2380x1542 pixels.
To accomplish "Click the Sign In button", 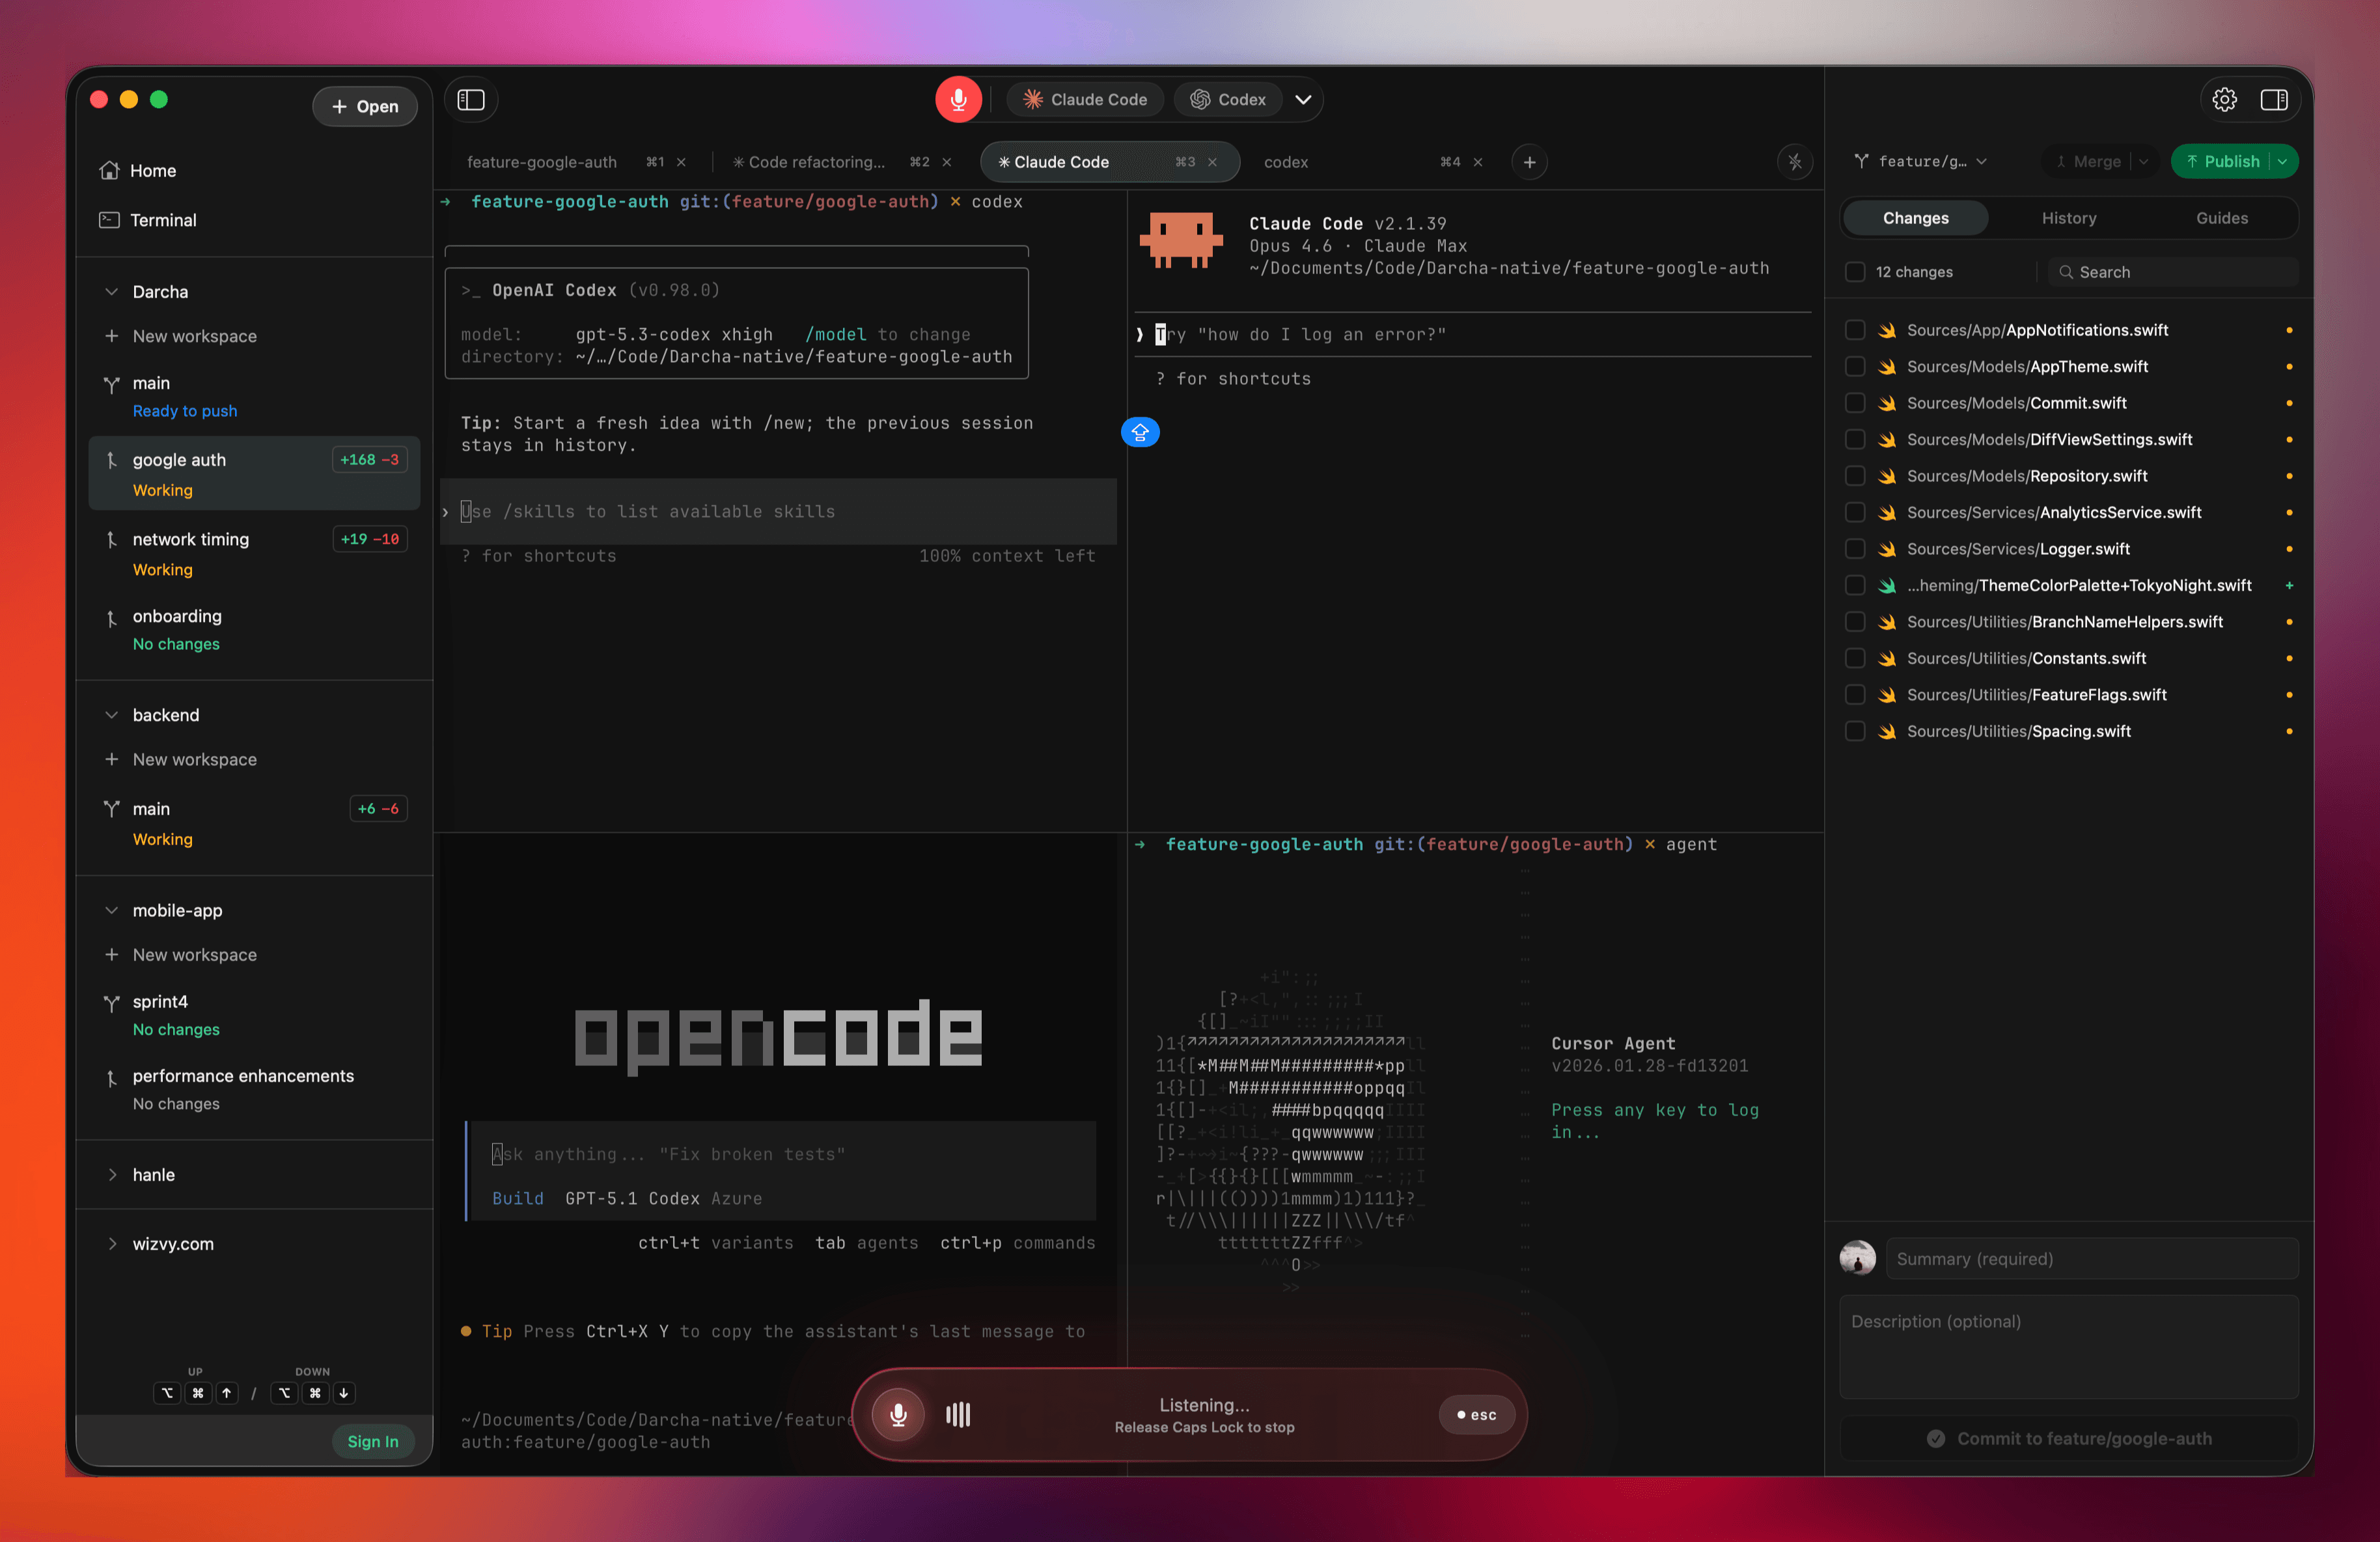I will [373, 1441].
